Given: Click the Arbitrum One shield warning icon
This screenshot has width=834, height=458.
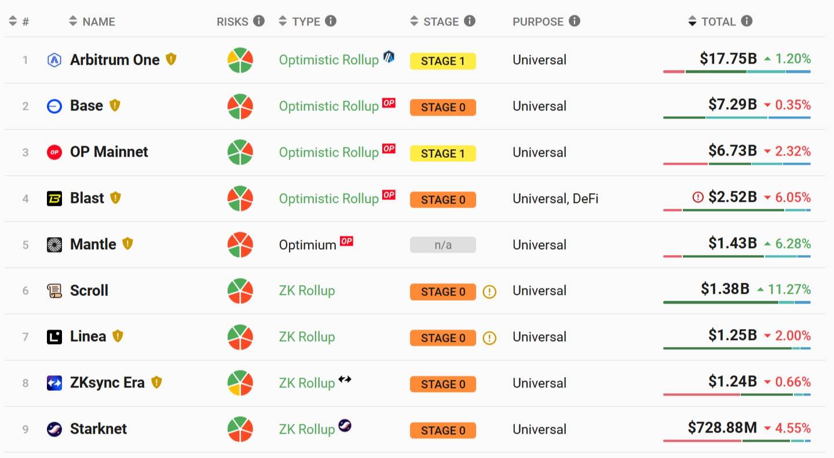Looking at the screenshot, I should click(x=171, y=59).
